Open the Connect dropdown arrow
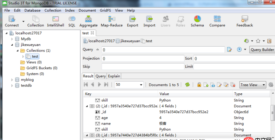The image size is (275, 140). pyautogui.click(x=23, y=21)
